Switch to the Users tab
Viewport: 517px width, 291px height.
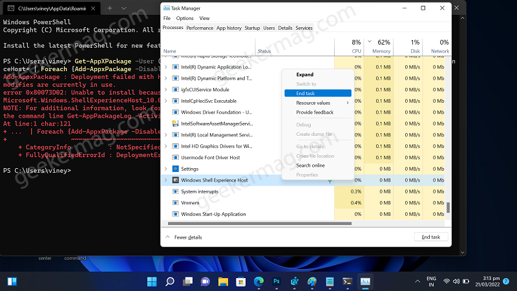(x=269, y=28)
